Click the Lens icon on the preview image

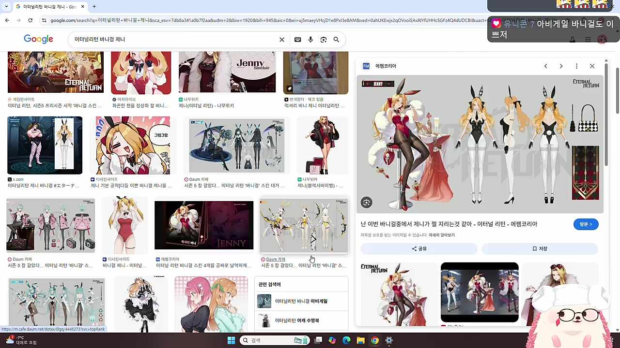pos(367,203)
